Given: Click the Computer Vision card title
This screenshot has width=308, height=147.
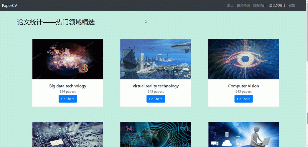Looking at the screenshot, I should point(243,86).
